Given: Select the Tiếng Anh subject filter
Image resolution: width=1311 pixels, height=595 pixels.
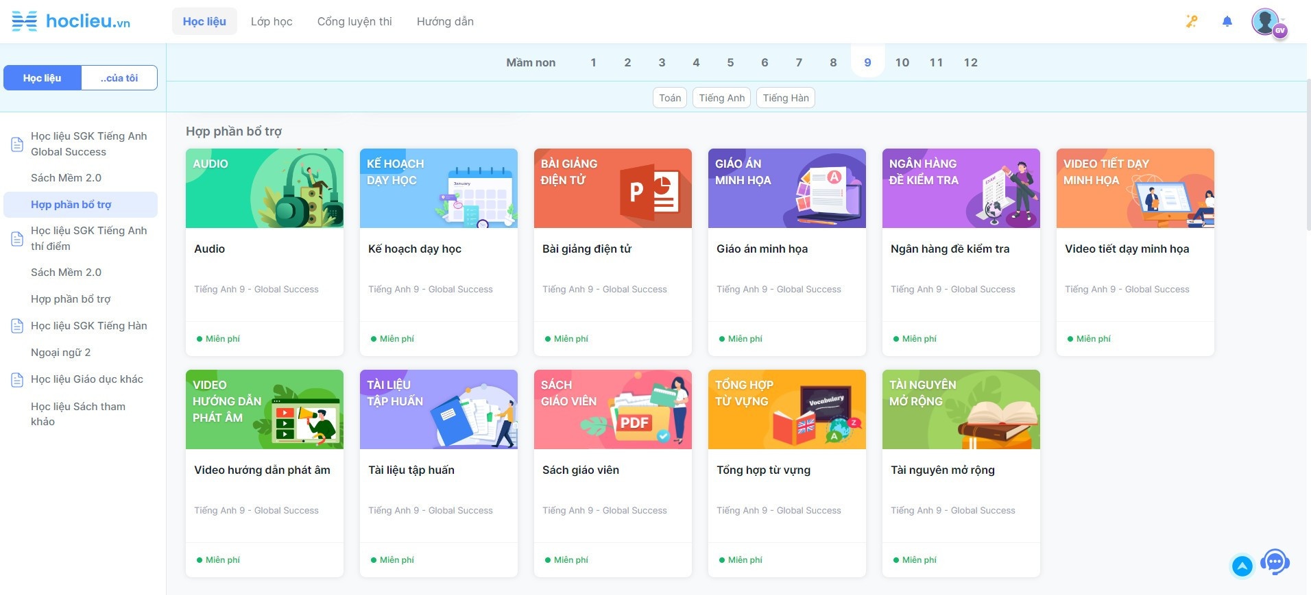Looking at the screenshot, I should 721,98.
